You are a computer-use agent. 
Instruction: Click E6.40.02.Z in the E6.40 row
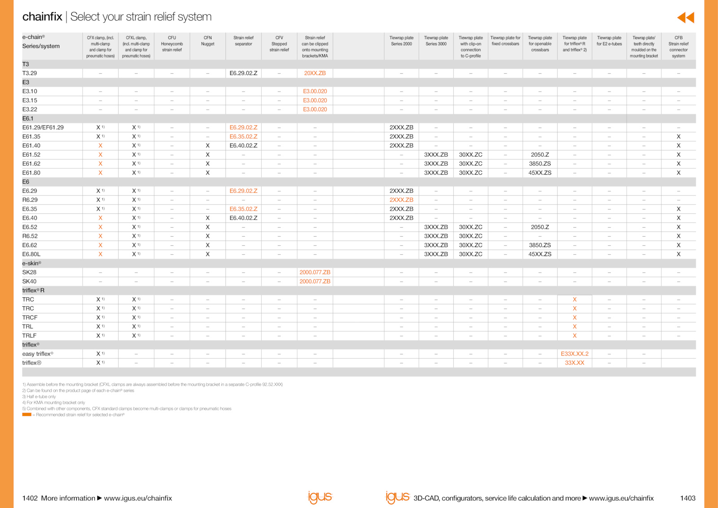(x=243, y=218)
